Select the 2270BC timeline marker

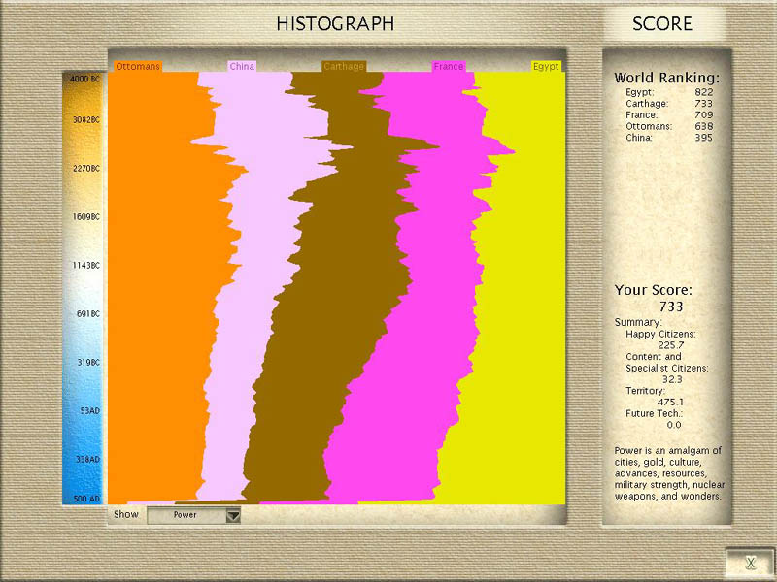pyautogui.click(x=84, y=169)
